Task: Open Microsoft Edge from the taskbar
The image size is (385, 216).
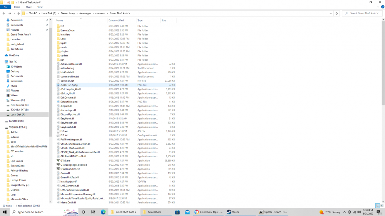Action: pos(103,212)
